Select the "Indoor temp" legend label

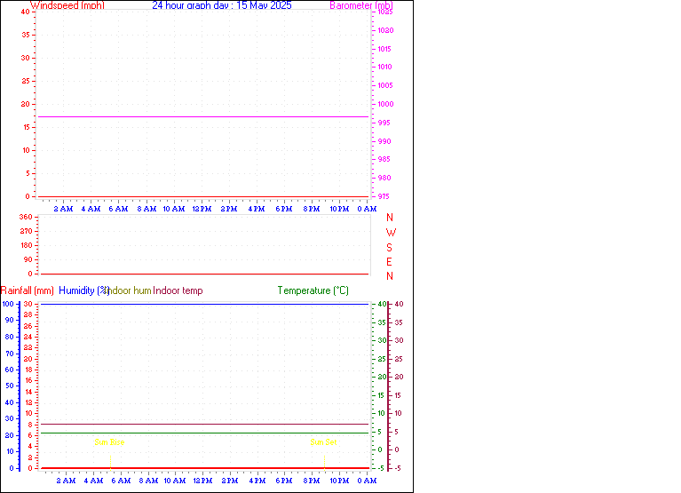click(x=178, y=290)
